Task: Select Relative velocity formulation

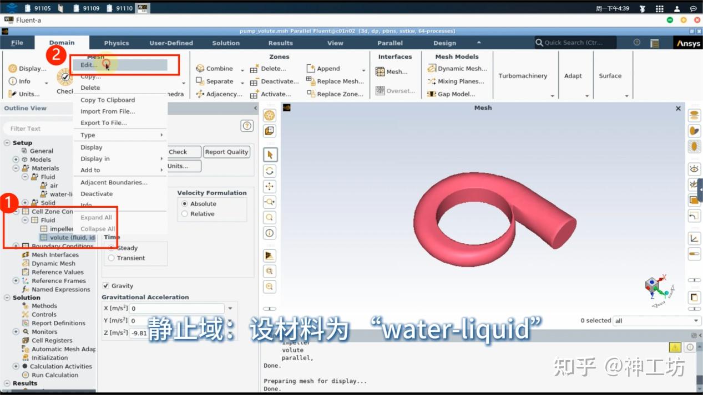Action: [x=185, y=214]
